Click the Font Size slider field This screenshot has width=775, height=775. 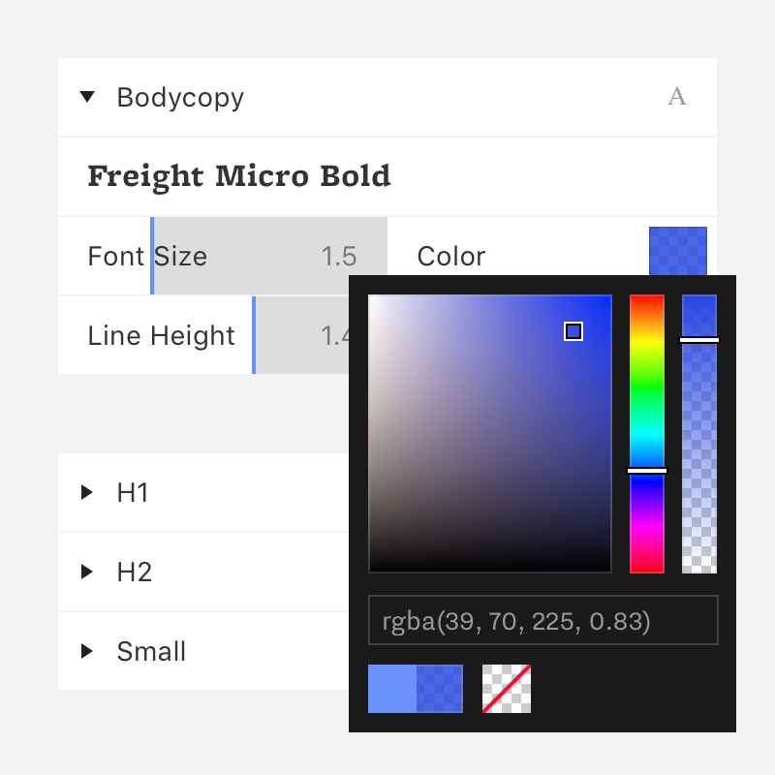point(223,256)
